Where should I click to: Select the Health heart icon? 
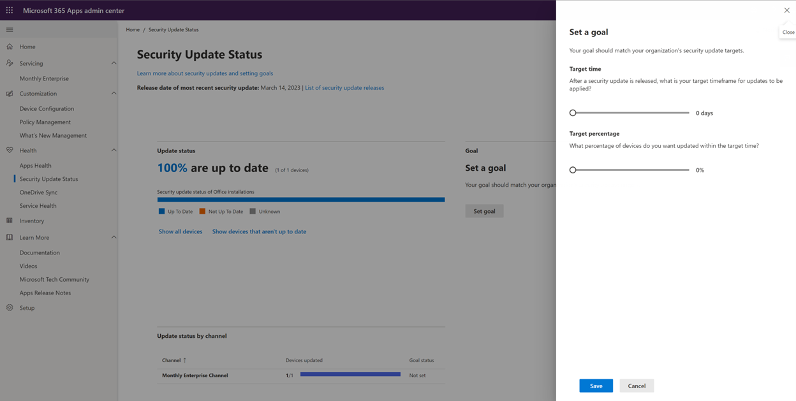(9, 150)
